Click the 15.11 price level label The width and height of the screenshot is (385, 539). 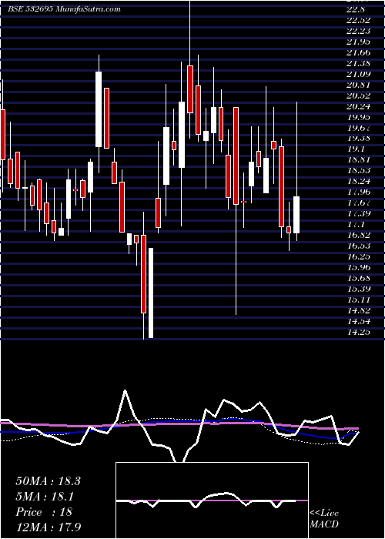coord(359,300)
